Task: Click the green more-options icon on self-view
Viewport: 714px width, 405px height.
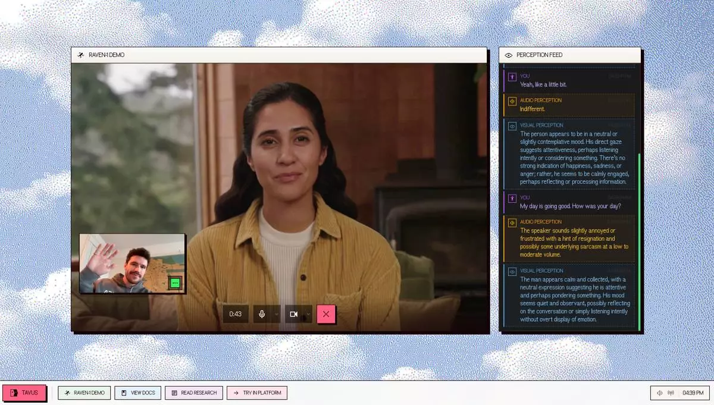Action: (x=174, y=283)
